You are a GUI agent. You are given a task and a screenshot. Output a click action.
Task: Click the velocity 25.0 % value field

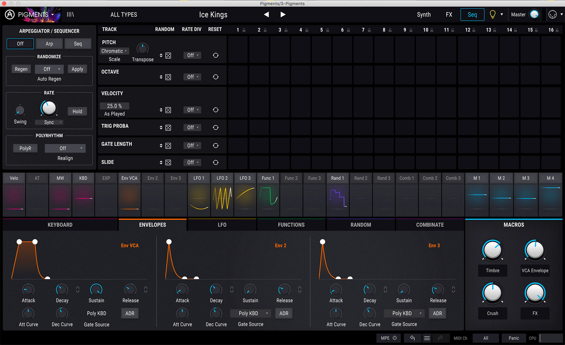(x=114, y=106)
